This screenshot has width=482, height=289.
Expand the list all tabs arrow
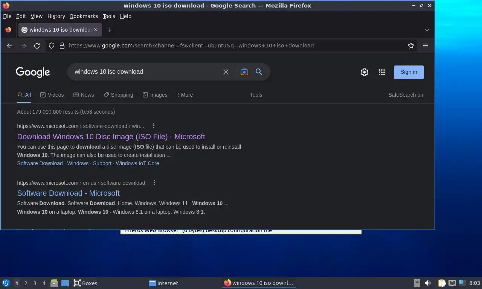coord(427,30)
